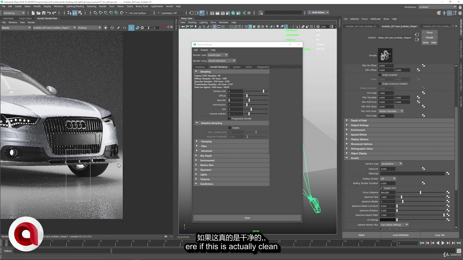Image resolution: width=463 pixels, height=260 pixels.
Task: Click the Smooth shade cube icon in Persp View
Action: (x=250, y=26)
